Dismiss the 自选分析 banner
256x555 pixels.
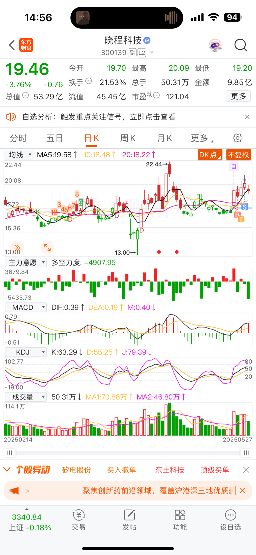(247, 117)
